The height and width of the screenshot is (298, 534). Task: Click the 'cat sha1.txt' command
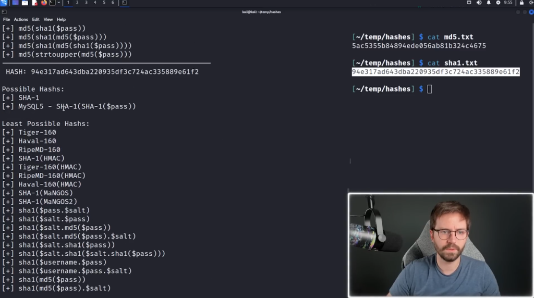[453, 63]
